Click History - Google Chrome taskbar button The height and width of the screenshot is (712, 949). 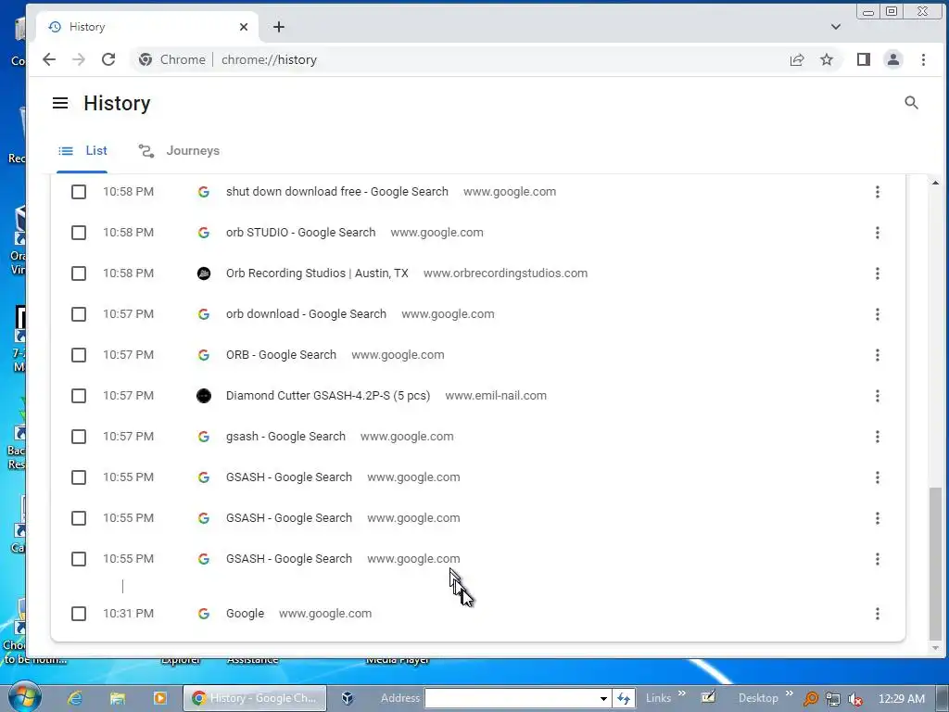254,698
